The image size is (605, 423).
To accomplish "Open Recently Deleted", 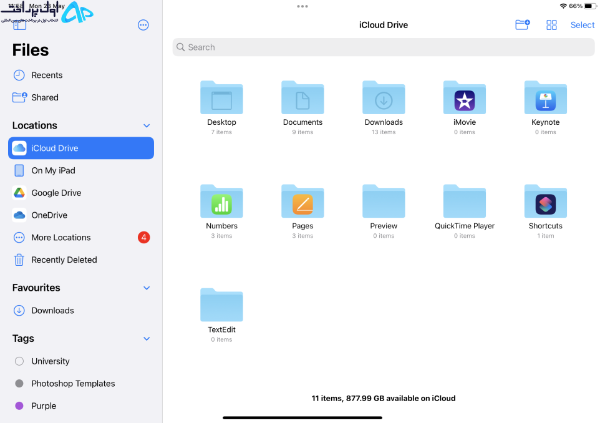I will 81,260.
